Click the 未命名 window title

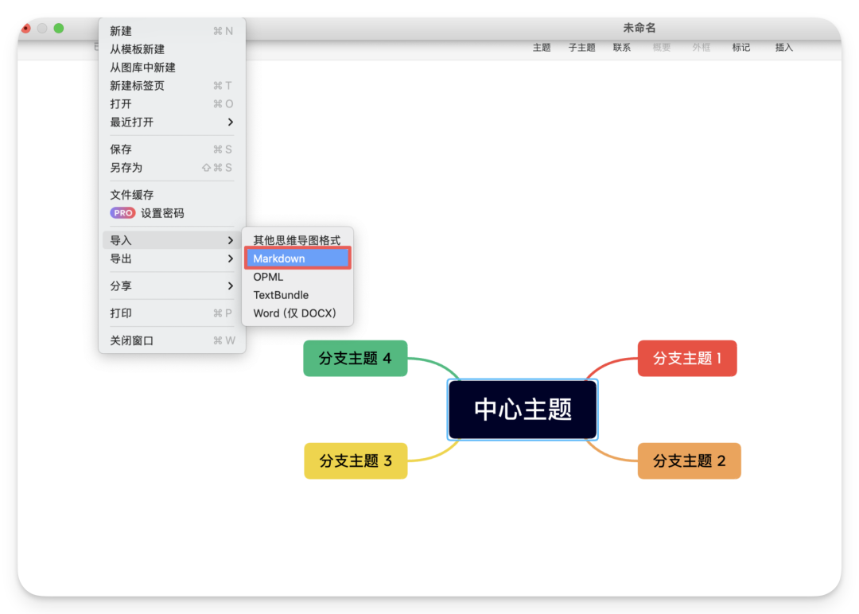pyautogui.click(x=639, y=28)
